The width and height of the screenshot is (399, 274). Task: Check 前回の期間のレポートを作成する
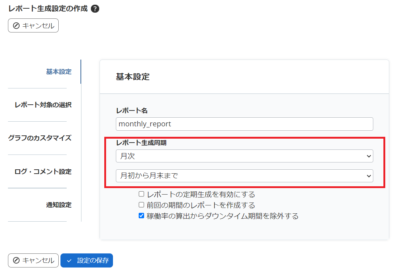point(141,205)
